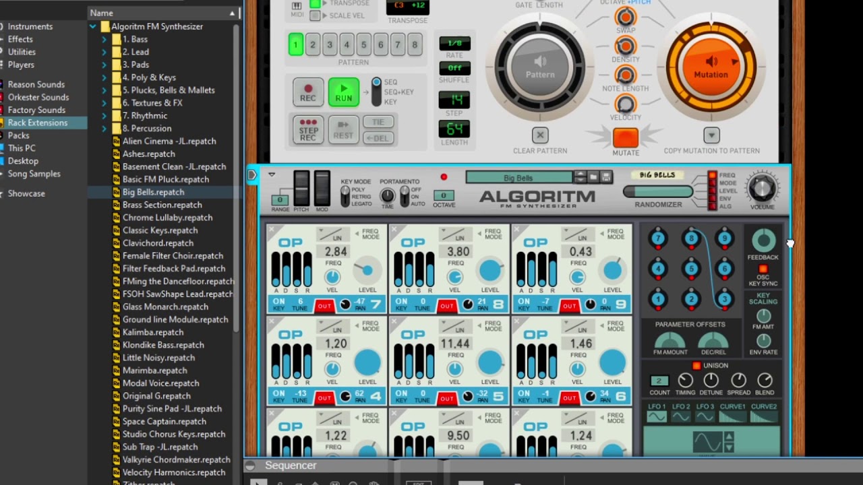The height and width of the screenshot is (485, 863).
Task: Toggle the Key Mode Poly/Retrig/Legato switch
Action: point(345,197)
